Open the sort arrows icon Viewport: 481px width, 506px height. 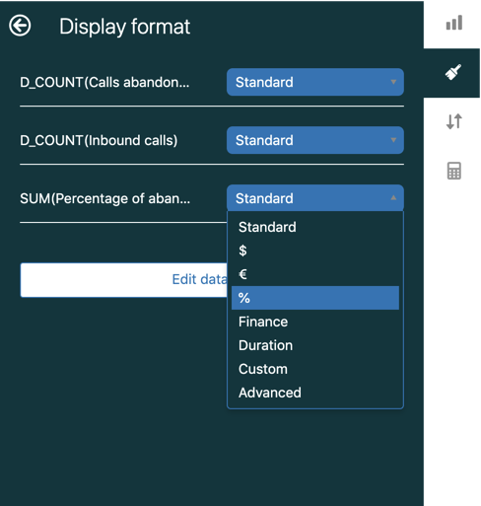454,121
